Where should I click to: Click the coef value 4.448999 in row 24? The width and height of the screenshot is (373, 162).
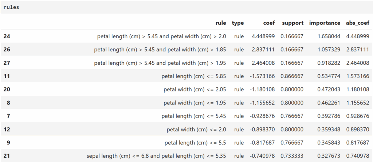263,36
